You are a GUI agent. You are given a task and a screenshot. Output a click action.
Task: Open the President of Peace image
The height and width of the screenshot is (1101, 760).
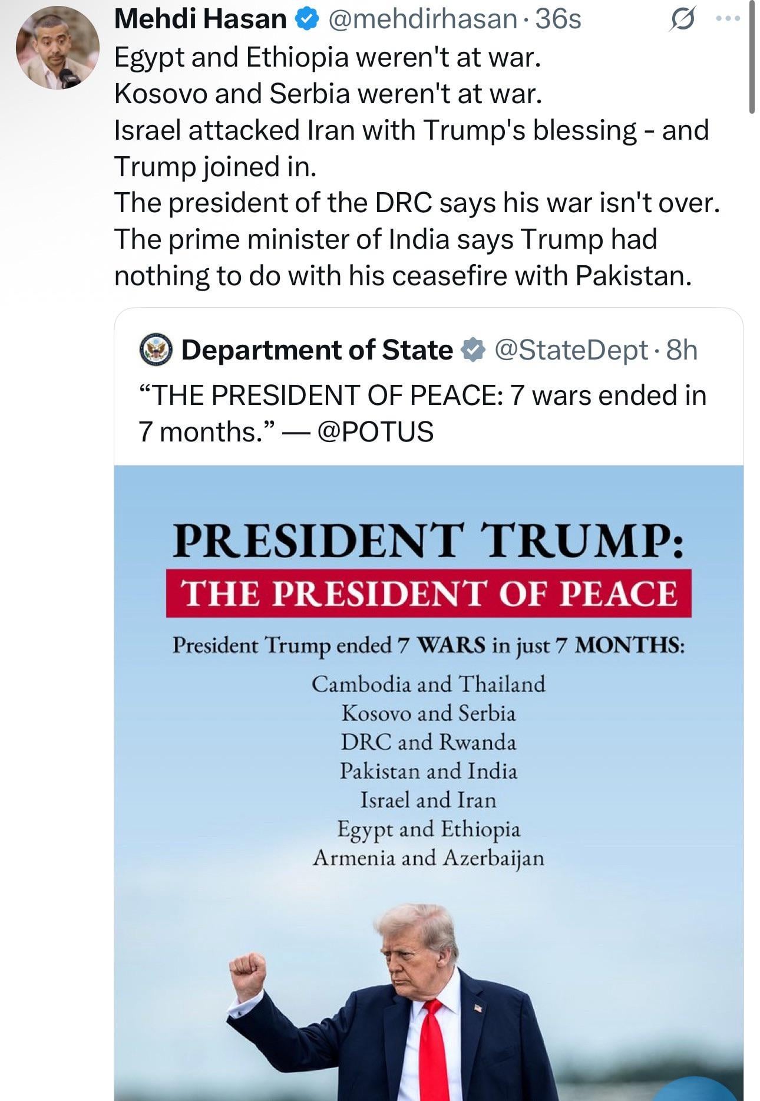pos(428,783)
